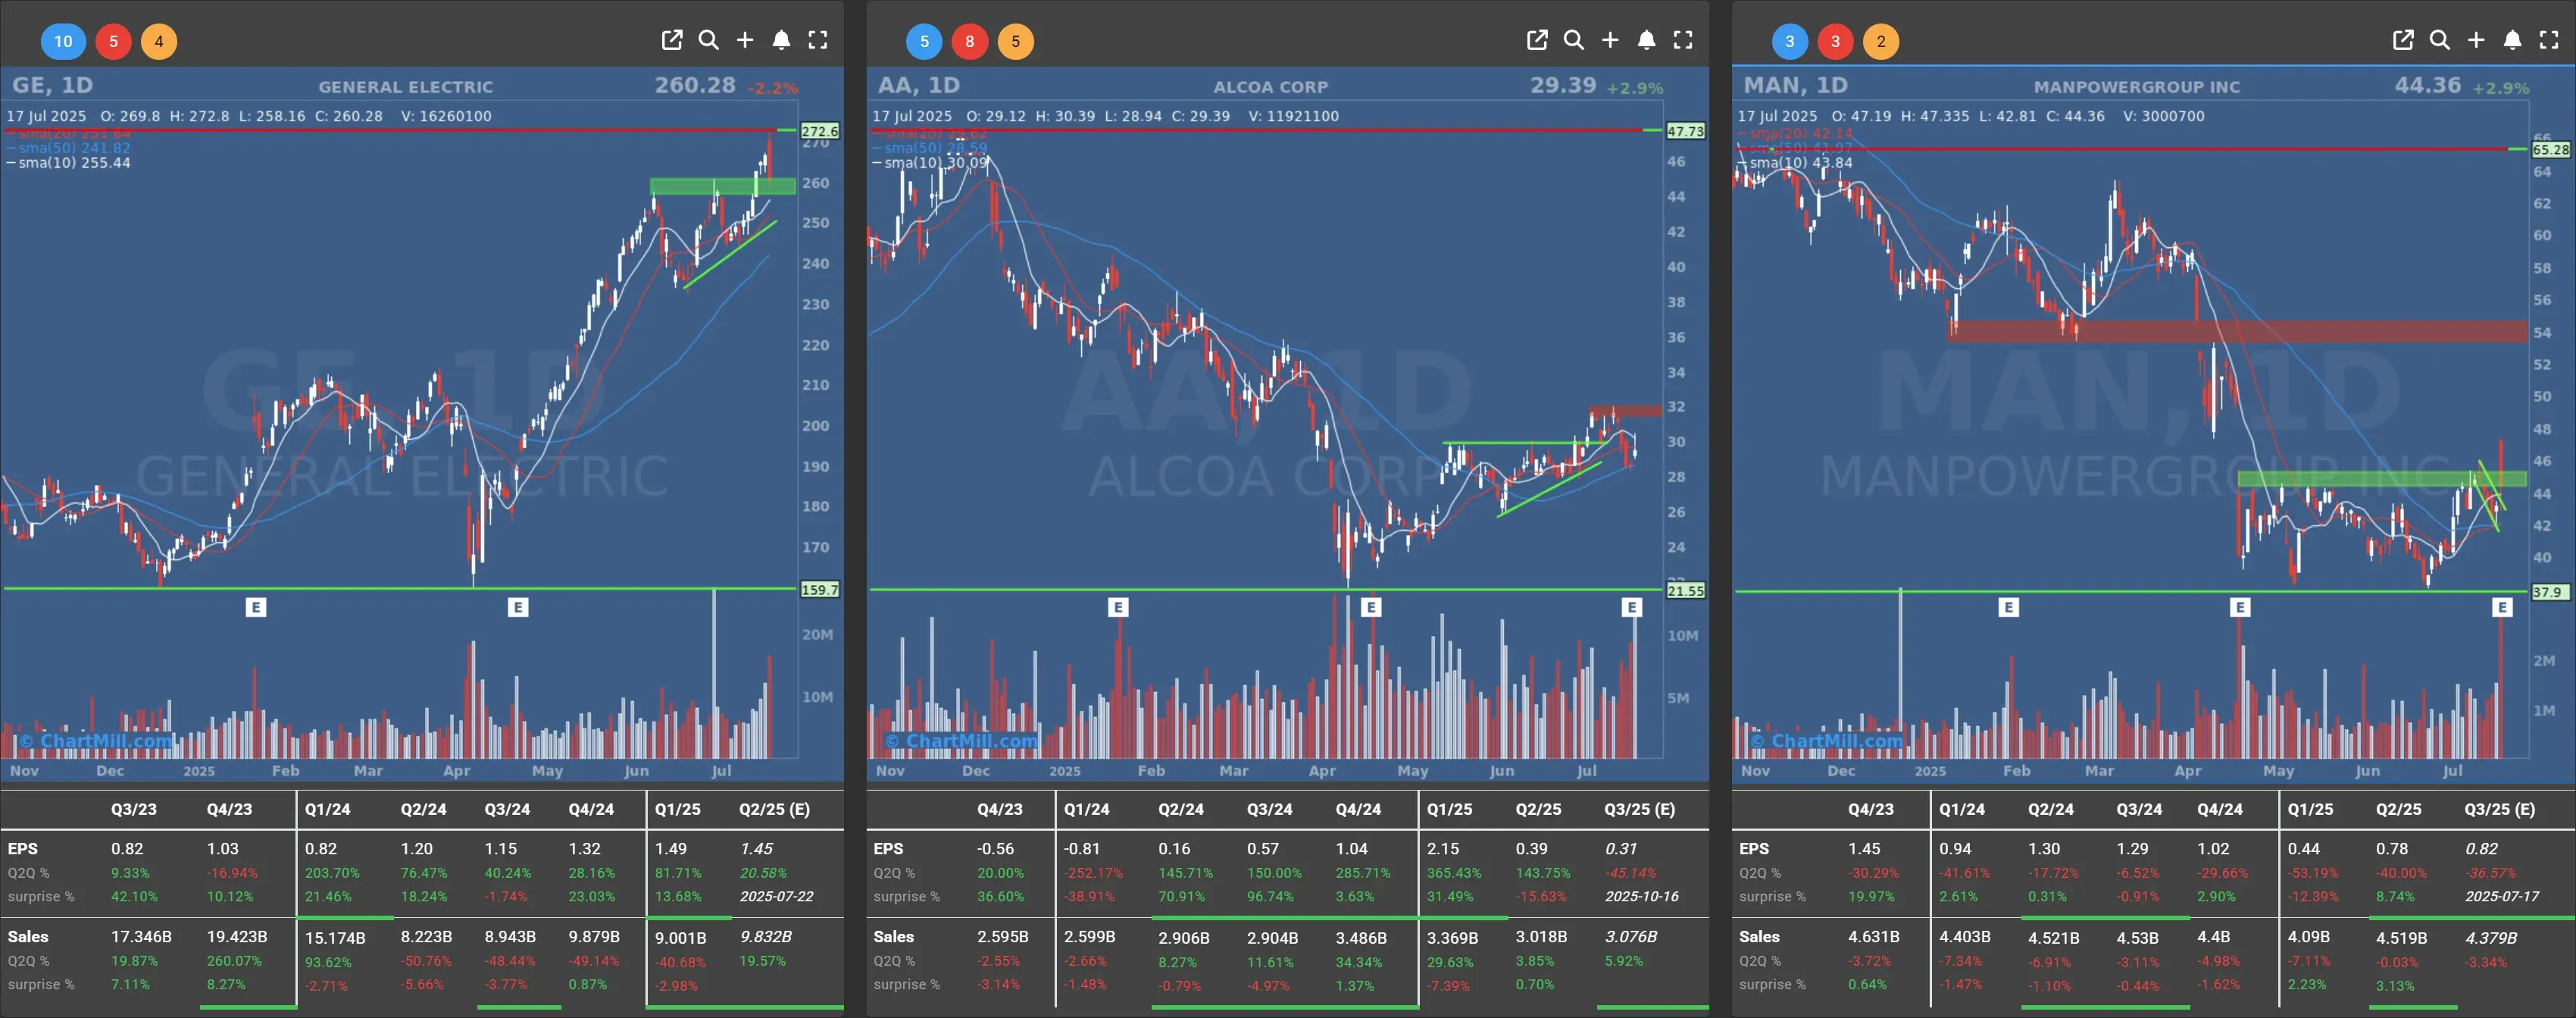2576x1018 pixels.
Task: Click MAN Q2/25 EPS value 0.78
Action: click(x=2392, y=848)
